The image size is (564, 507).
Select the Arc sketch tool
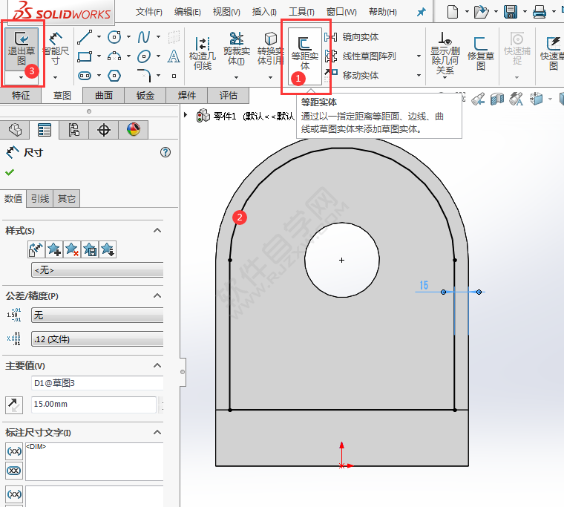pos(114,56)
